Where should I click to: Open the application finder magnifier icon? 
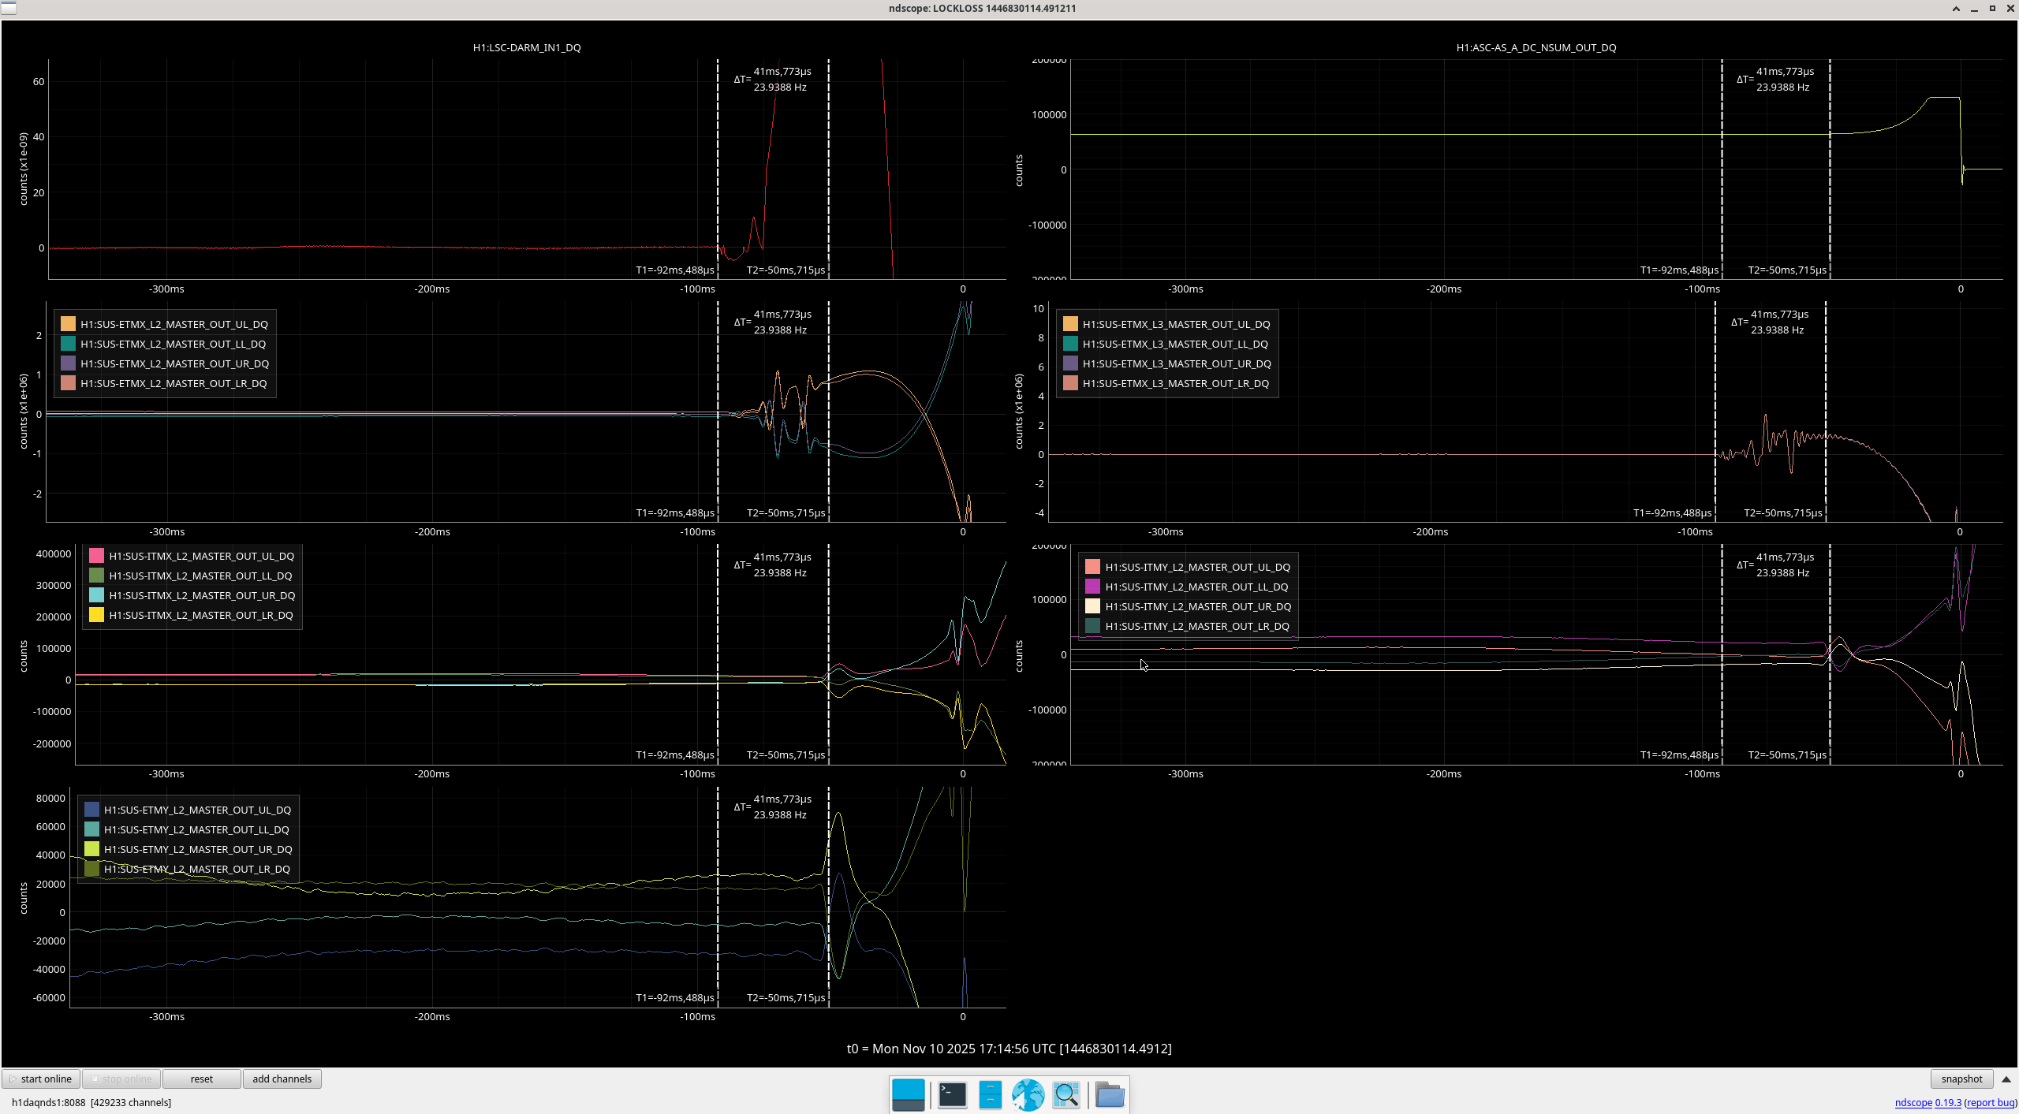[x=1065, y=1095]
